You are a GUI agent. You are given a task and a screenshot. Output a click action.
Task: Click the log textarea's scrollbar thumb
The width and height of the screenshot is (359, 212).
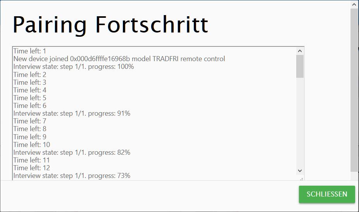[300, 66]
